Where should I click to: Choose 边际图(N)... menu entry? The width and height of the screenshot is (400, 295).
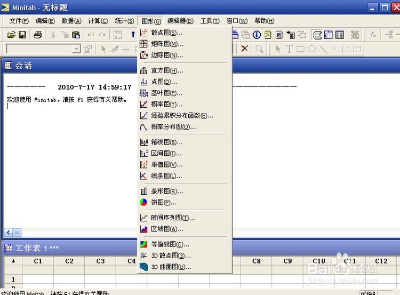click(185, 55)
